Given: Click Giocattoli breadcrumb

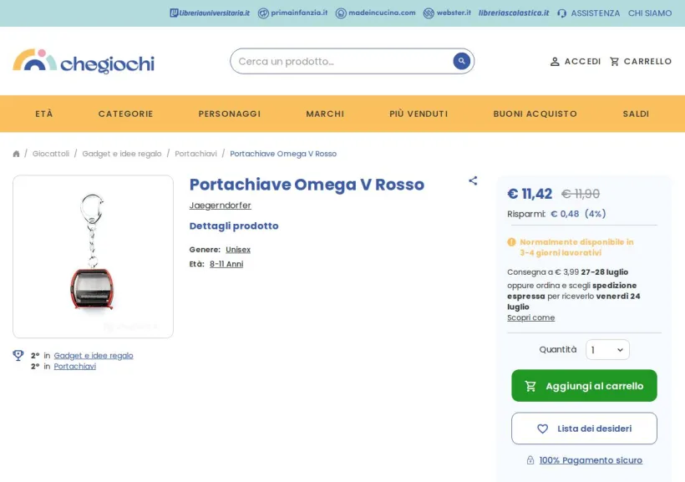Looking at the screenshot, I should [51, 154].
